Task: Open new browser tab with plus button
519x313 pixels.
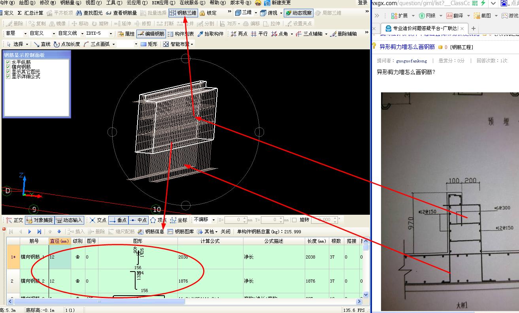Action: click(x=473, y=28)
